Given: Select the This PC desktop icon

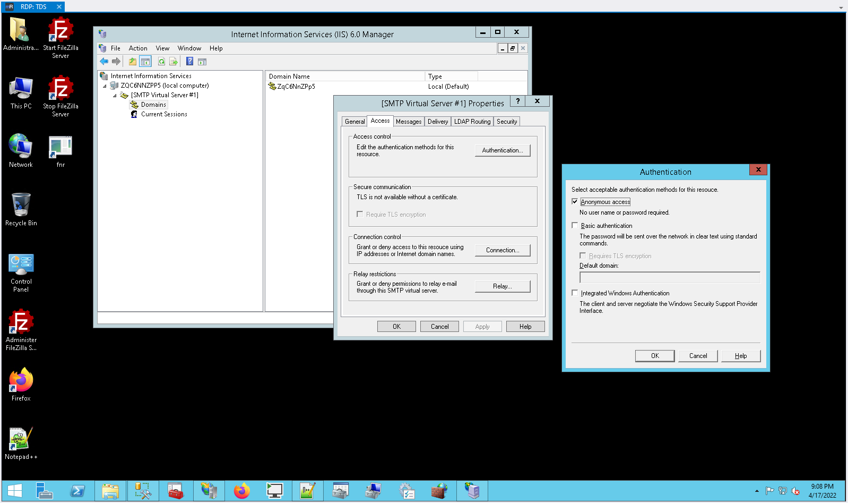Looking at the screenshot, I should pos(21,92).
